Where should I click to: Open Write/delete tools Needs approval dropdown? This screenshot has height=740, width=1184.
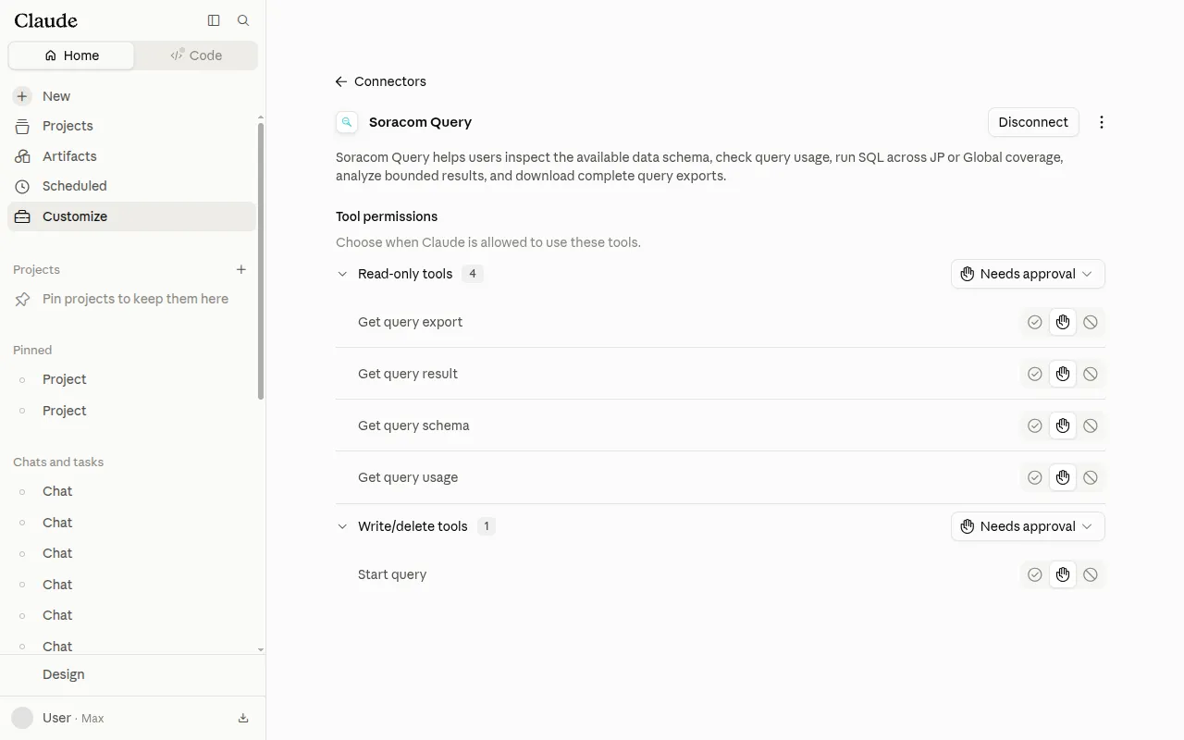tap(1028, 526)
